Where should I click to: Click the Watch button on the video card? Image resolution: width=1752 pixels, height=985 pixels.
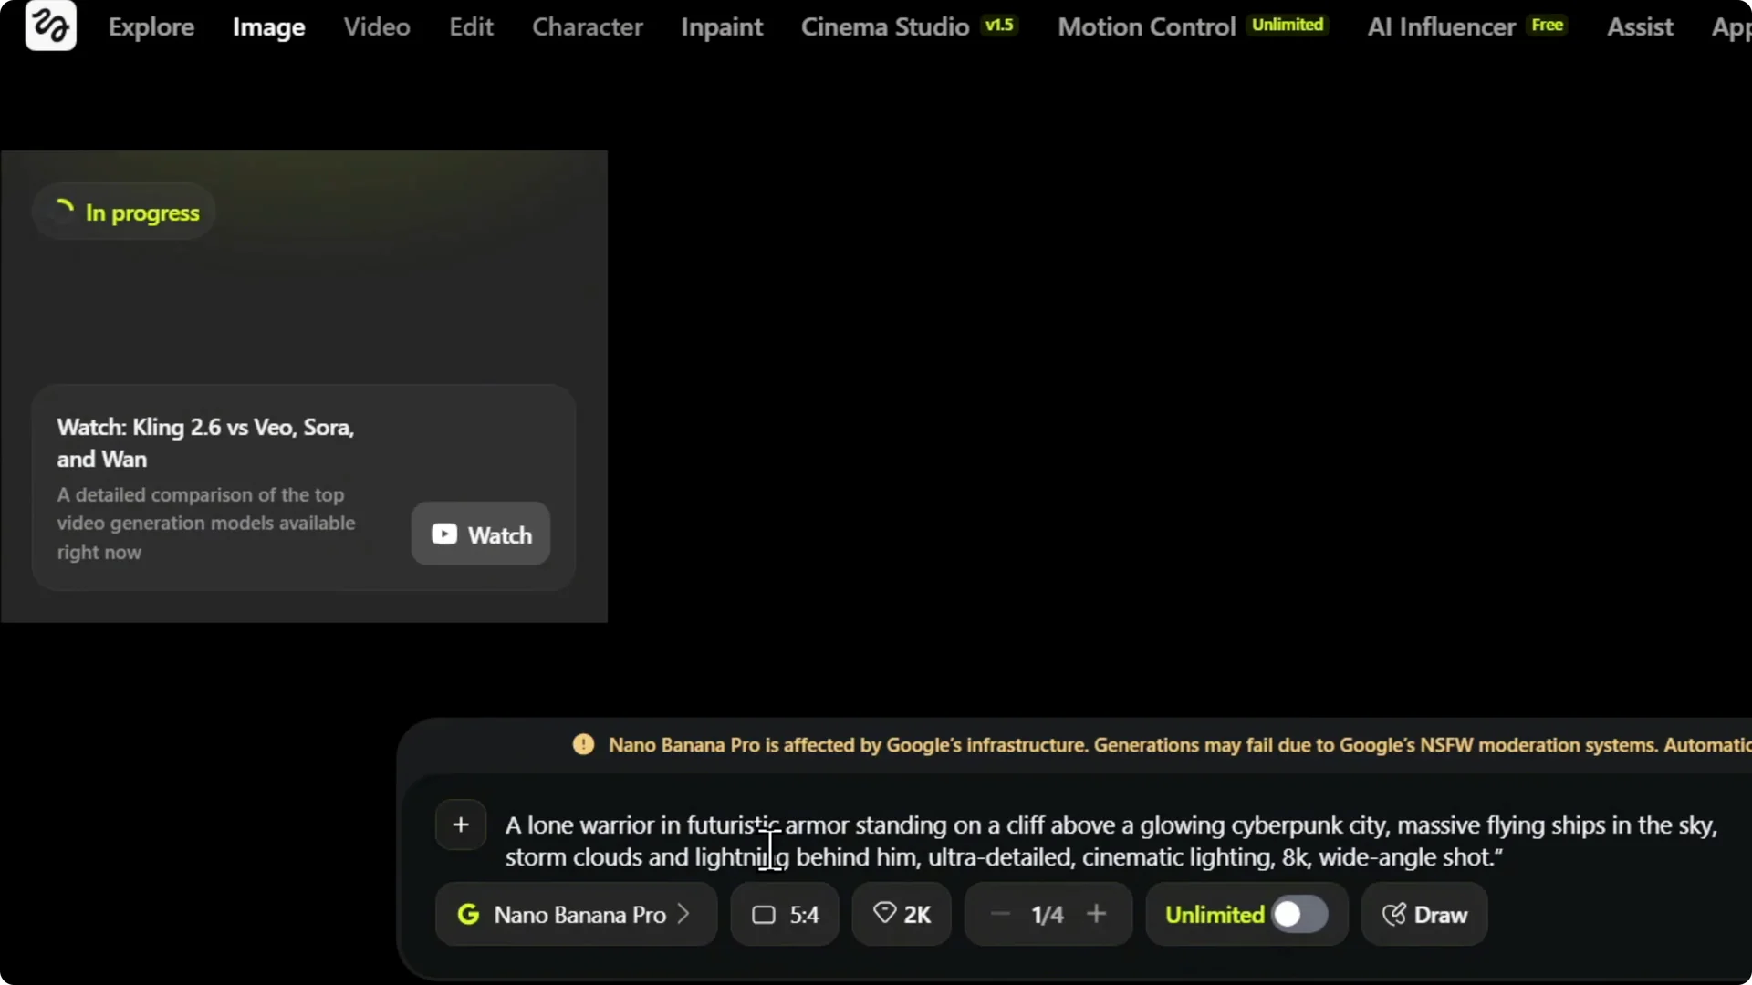(x=480, y=534)
